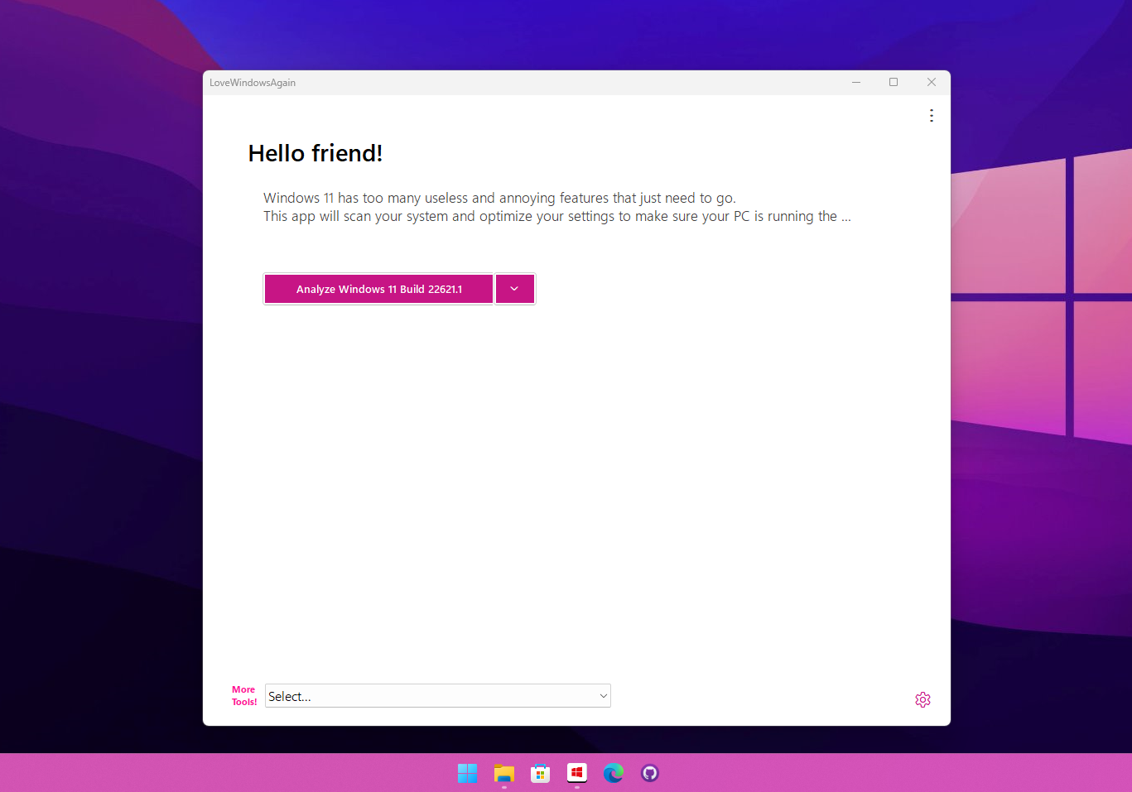
Task: Switch to the LoveWindowsAgain taskbar icon
Action: [x=577, y=773]
